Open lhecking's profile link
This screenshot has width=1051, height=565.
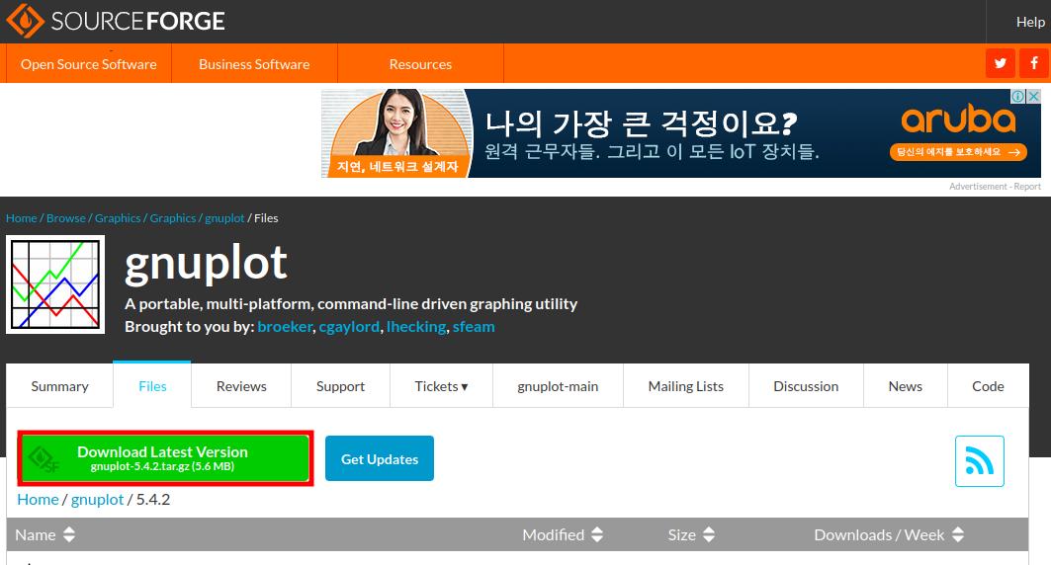click(416, 327)
